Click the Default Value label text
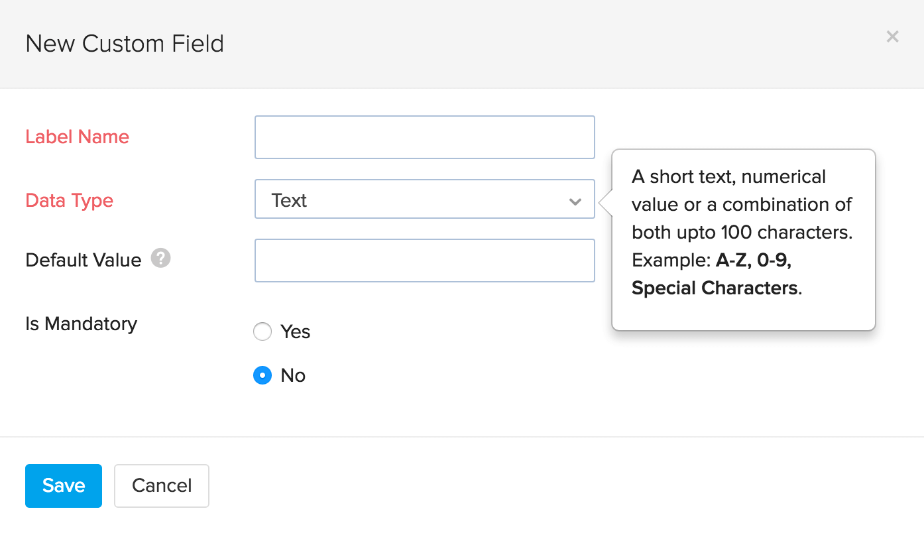This screenshot has width=924, height=533. coord(84,260)
